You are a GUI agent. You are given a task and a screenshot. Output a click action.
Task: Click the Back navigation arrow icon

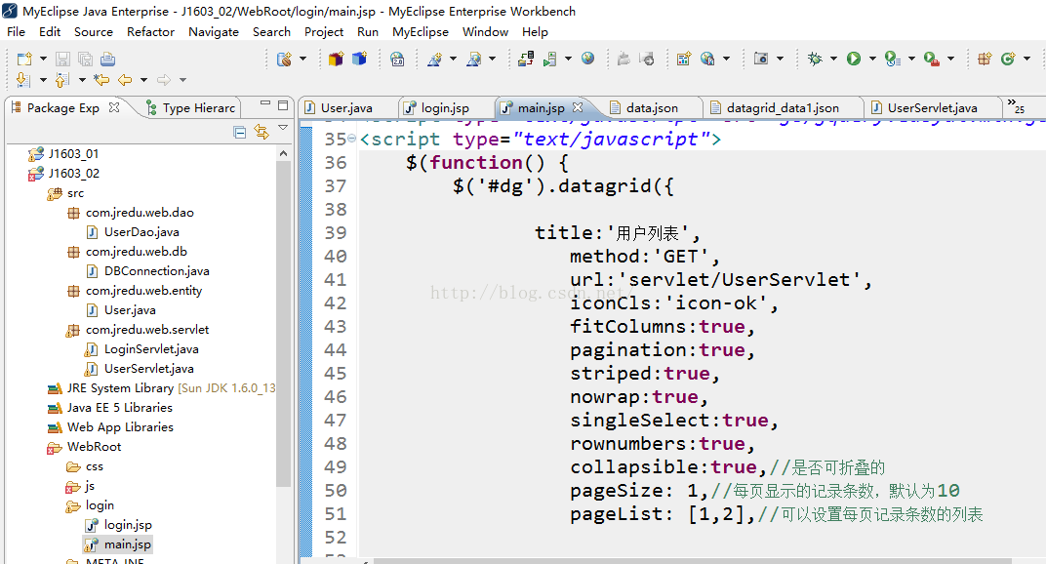[125, 80]
